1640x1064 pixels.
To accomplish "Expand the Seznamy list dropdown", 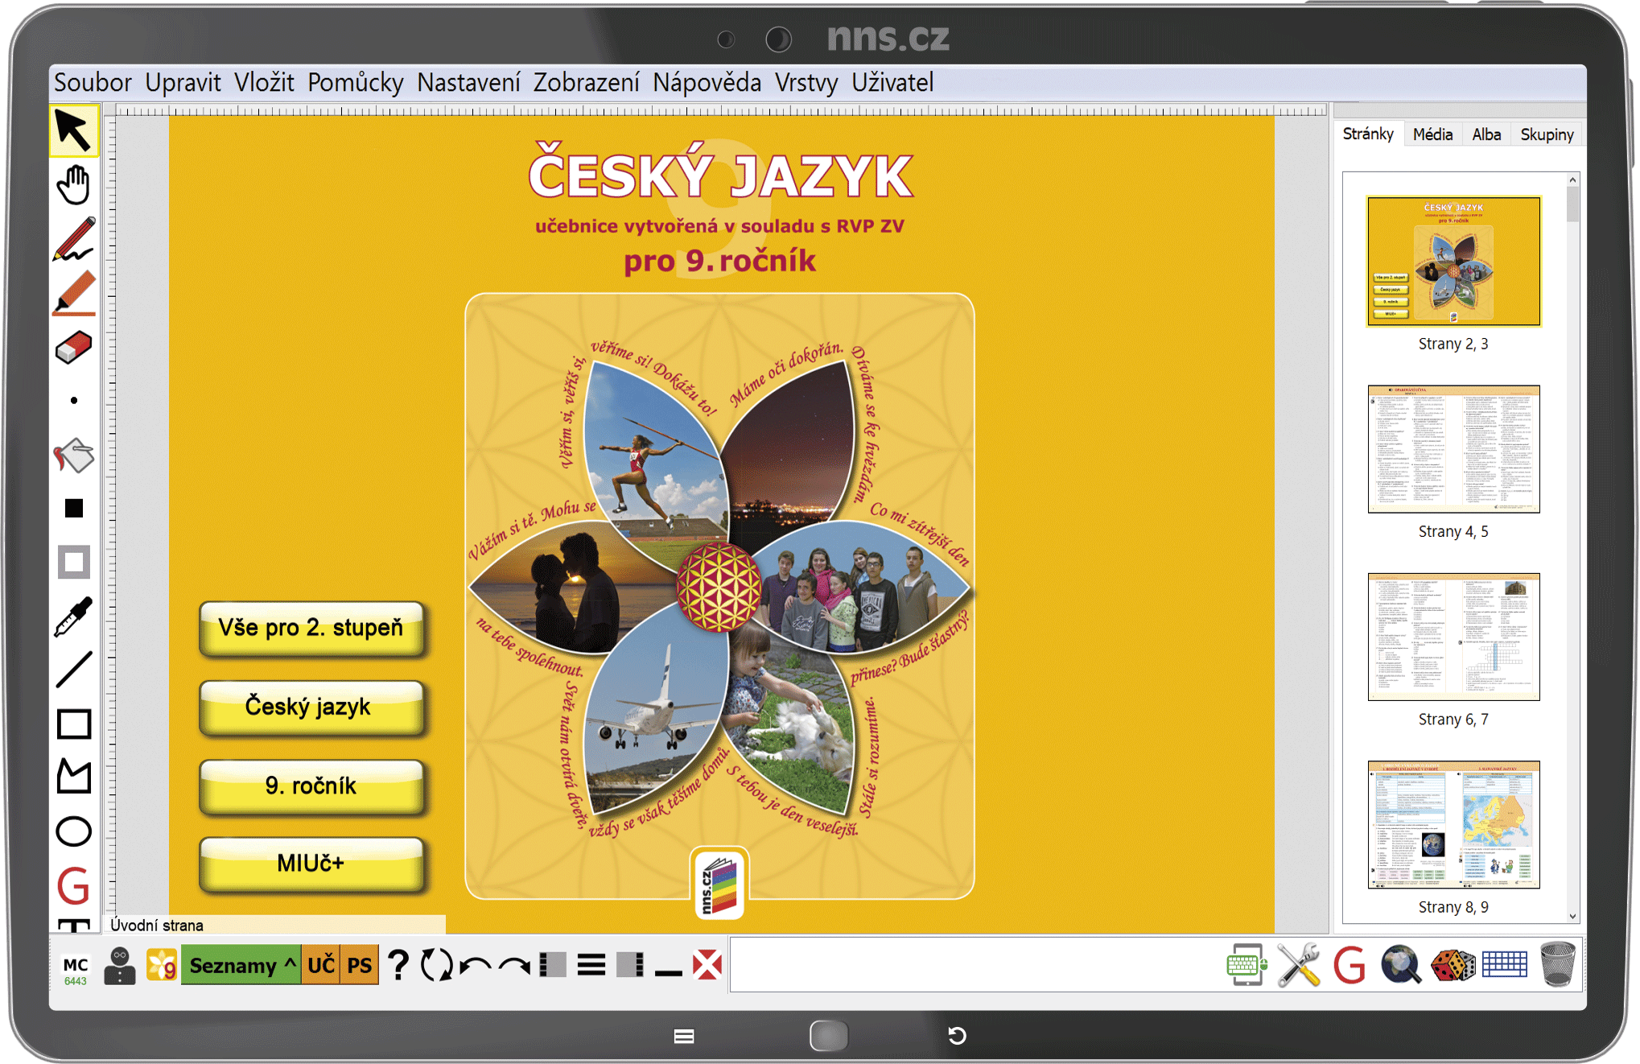I will click(241, 965).
